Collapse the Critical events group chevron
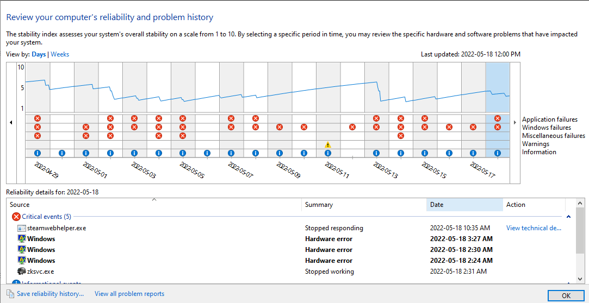This screenshot has height=303, width=589. 569,216
